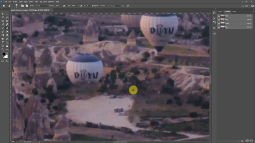Screen dimensions: 255x143
Task: Set the background color swatch
Action: pyautogui.click(x=6, y=56)
